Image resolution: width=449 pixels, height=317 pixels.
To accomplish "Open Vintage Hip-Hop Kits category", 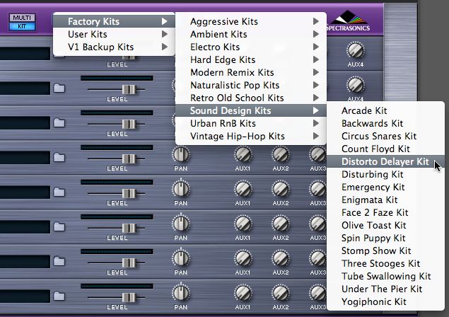I will (x=251, y=136).
